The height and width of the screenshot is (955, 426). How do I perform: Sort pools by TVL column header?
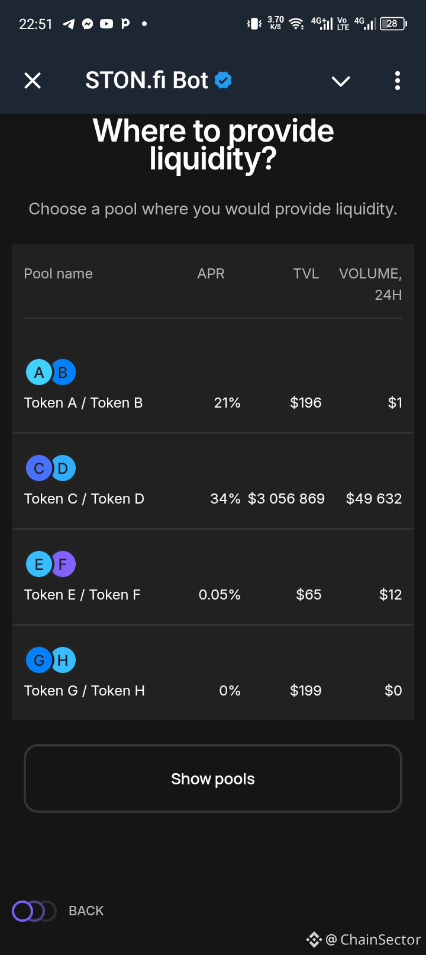tap(306, 274)
